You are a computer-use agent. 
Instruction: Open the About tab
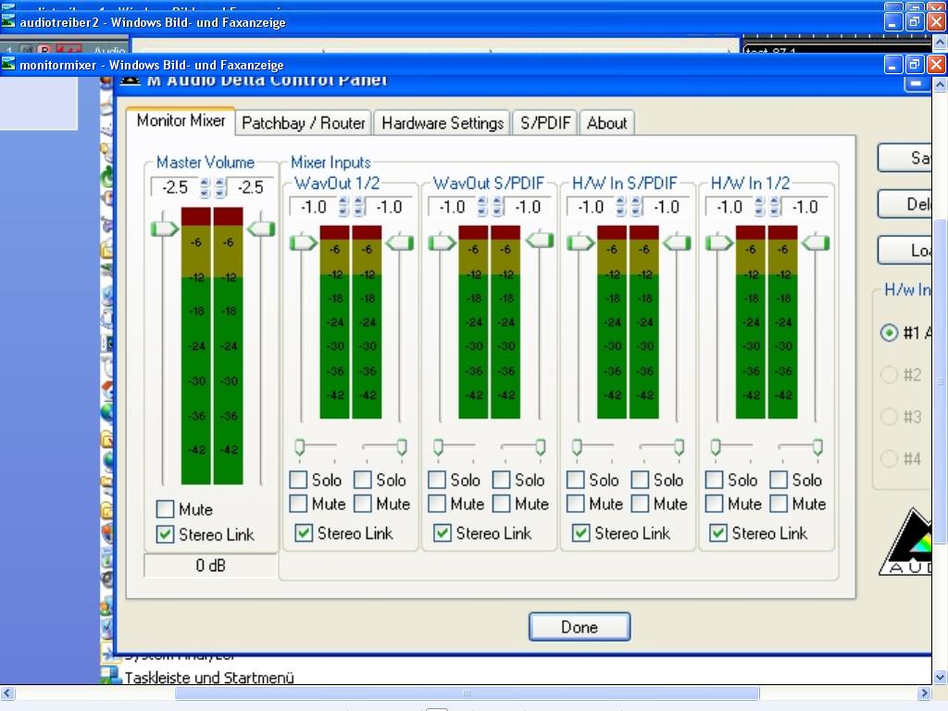pos(606,123)
